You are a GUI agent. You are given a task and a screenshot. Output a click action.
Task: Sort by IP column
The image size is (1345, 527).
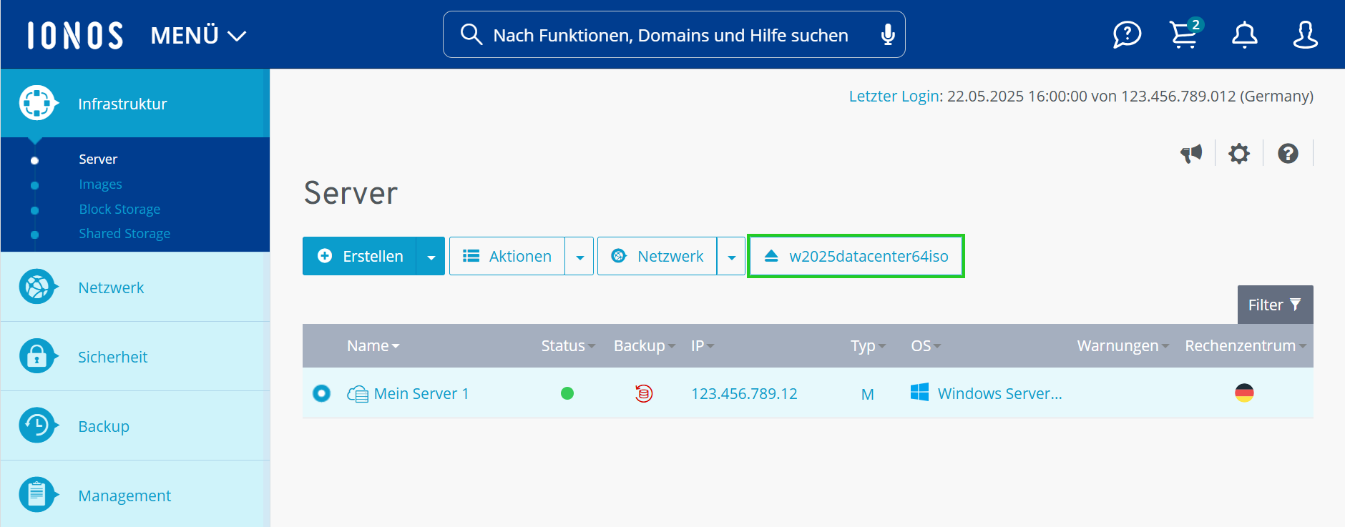point(703,345)
